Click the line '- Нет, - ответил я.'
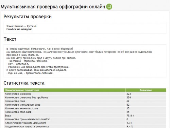Viewport: 170px width, 128px height. (18, 64)
